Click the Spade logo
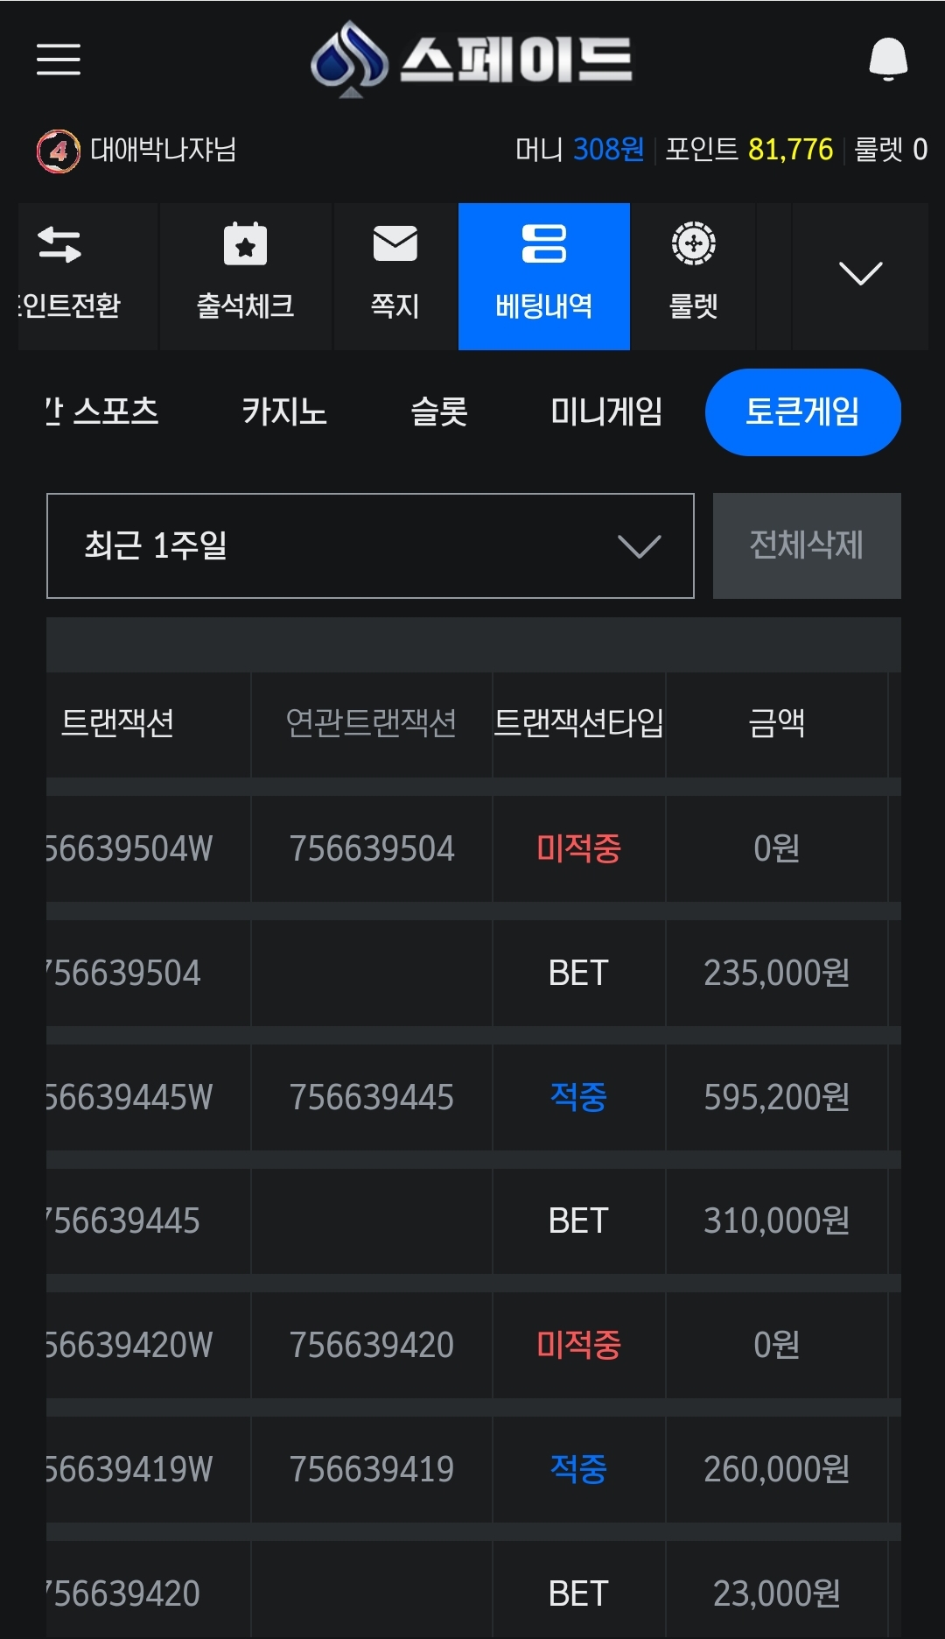 coord(472,59)
